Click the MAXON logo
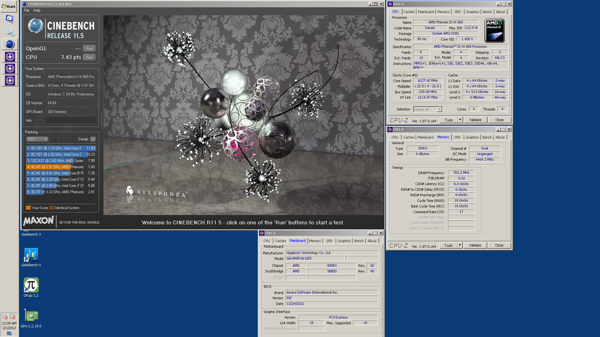 tap(38, 221)
